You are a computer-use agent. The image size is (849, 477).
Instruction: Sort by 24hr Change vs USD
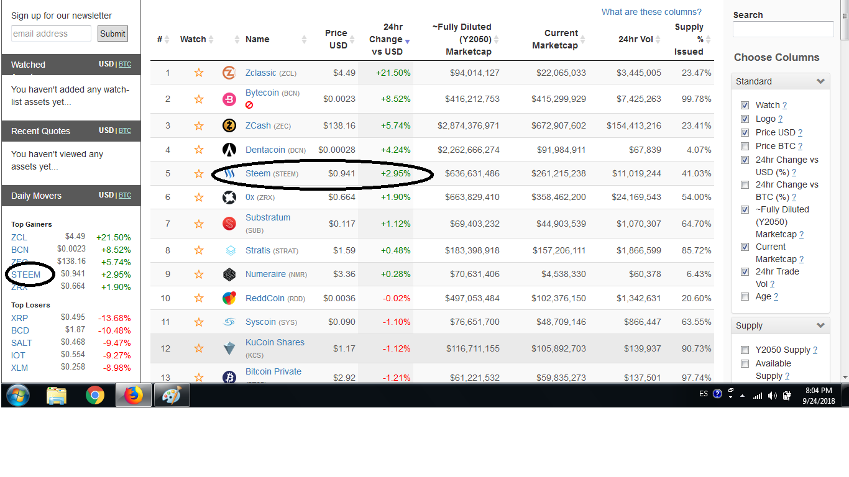click(x=387, y=39)
